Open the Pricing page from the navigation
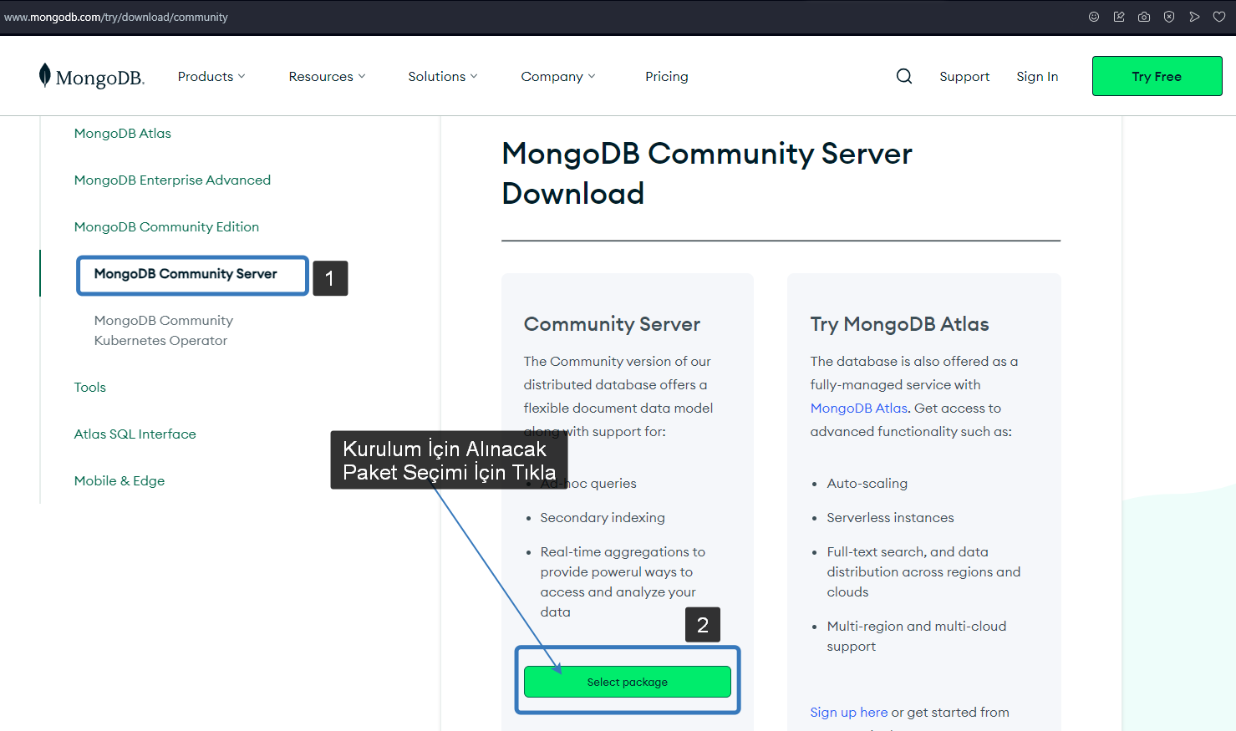 (666, 76)
